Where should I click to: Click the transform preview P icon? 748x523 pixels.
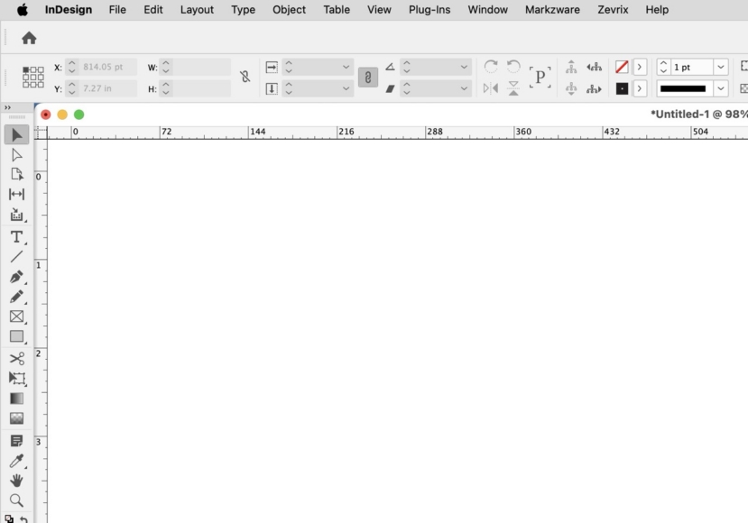[x=540, y=78]
